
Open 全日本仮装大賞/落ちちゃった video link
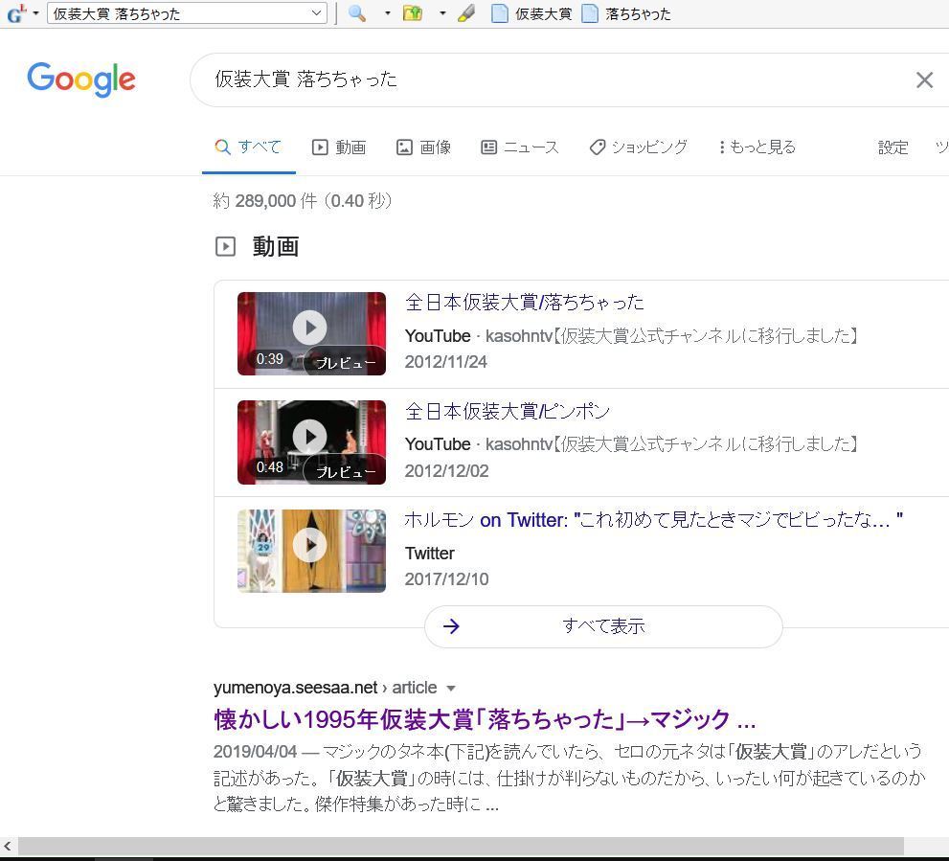[x=524, y=302]
